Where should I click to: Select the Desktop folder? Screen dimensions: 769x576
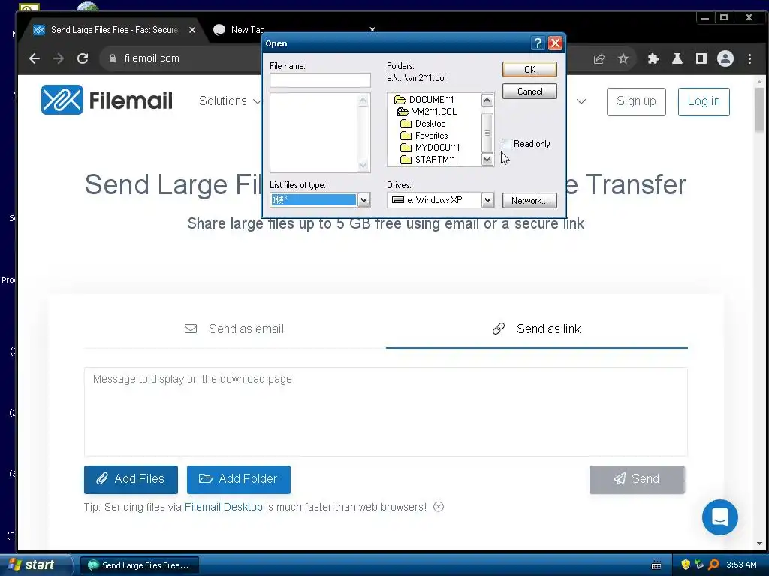click(424, 124)
